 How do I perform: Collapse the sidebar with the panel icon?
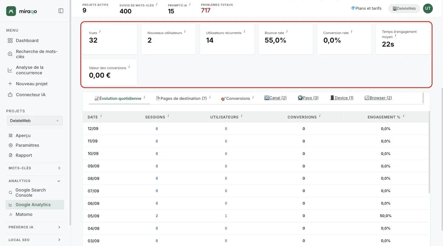(x=61, y=11)
